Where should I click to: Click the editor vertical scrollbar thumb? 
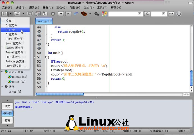click(x=191, y=78)
